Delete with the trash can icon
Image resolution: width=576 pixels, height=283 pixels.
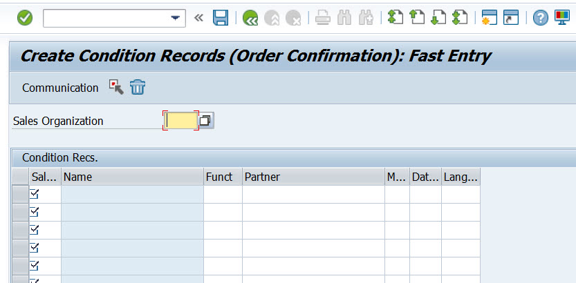(x=138, y=88)
